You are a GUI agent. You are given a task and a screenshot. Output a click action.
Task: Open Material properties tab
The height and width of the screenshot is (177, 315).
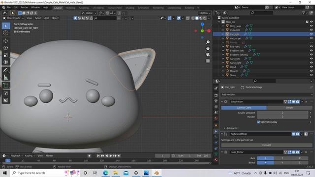click(216, 160)
